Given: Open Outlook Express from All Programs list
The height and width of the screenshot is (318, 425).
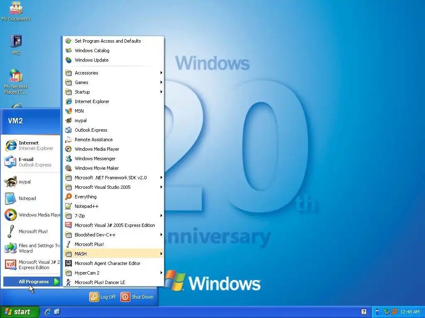Looking at the screenshot, I should pyautogui.click(x=113, y=130).
